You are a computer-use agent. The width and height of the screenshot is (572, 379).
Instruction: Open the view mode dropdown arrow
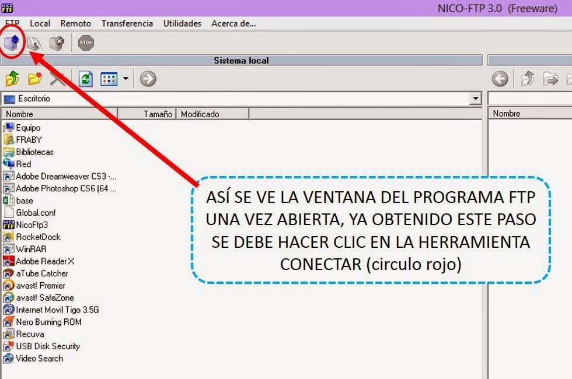[125, 79]
